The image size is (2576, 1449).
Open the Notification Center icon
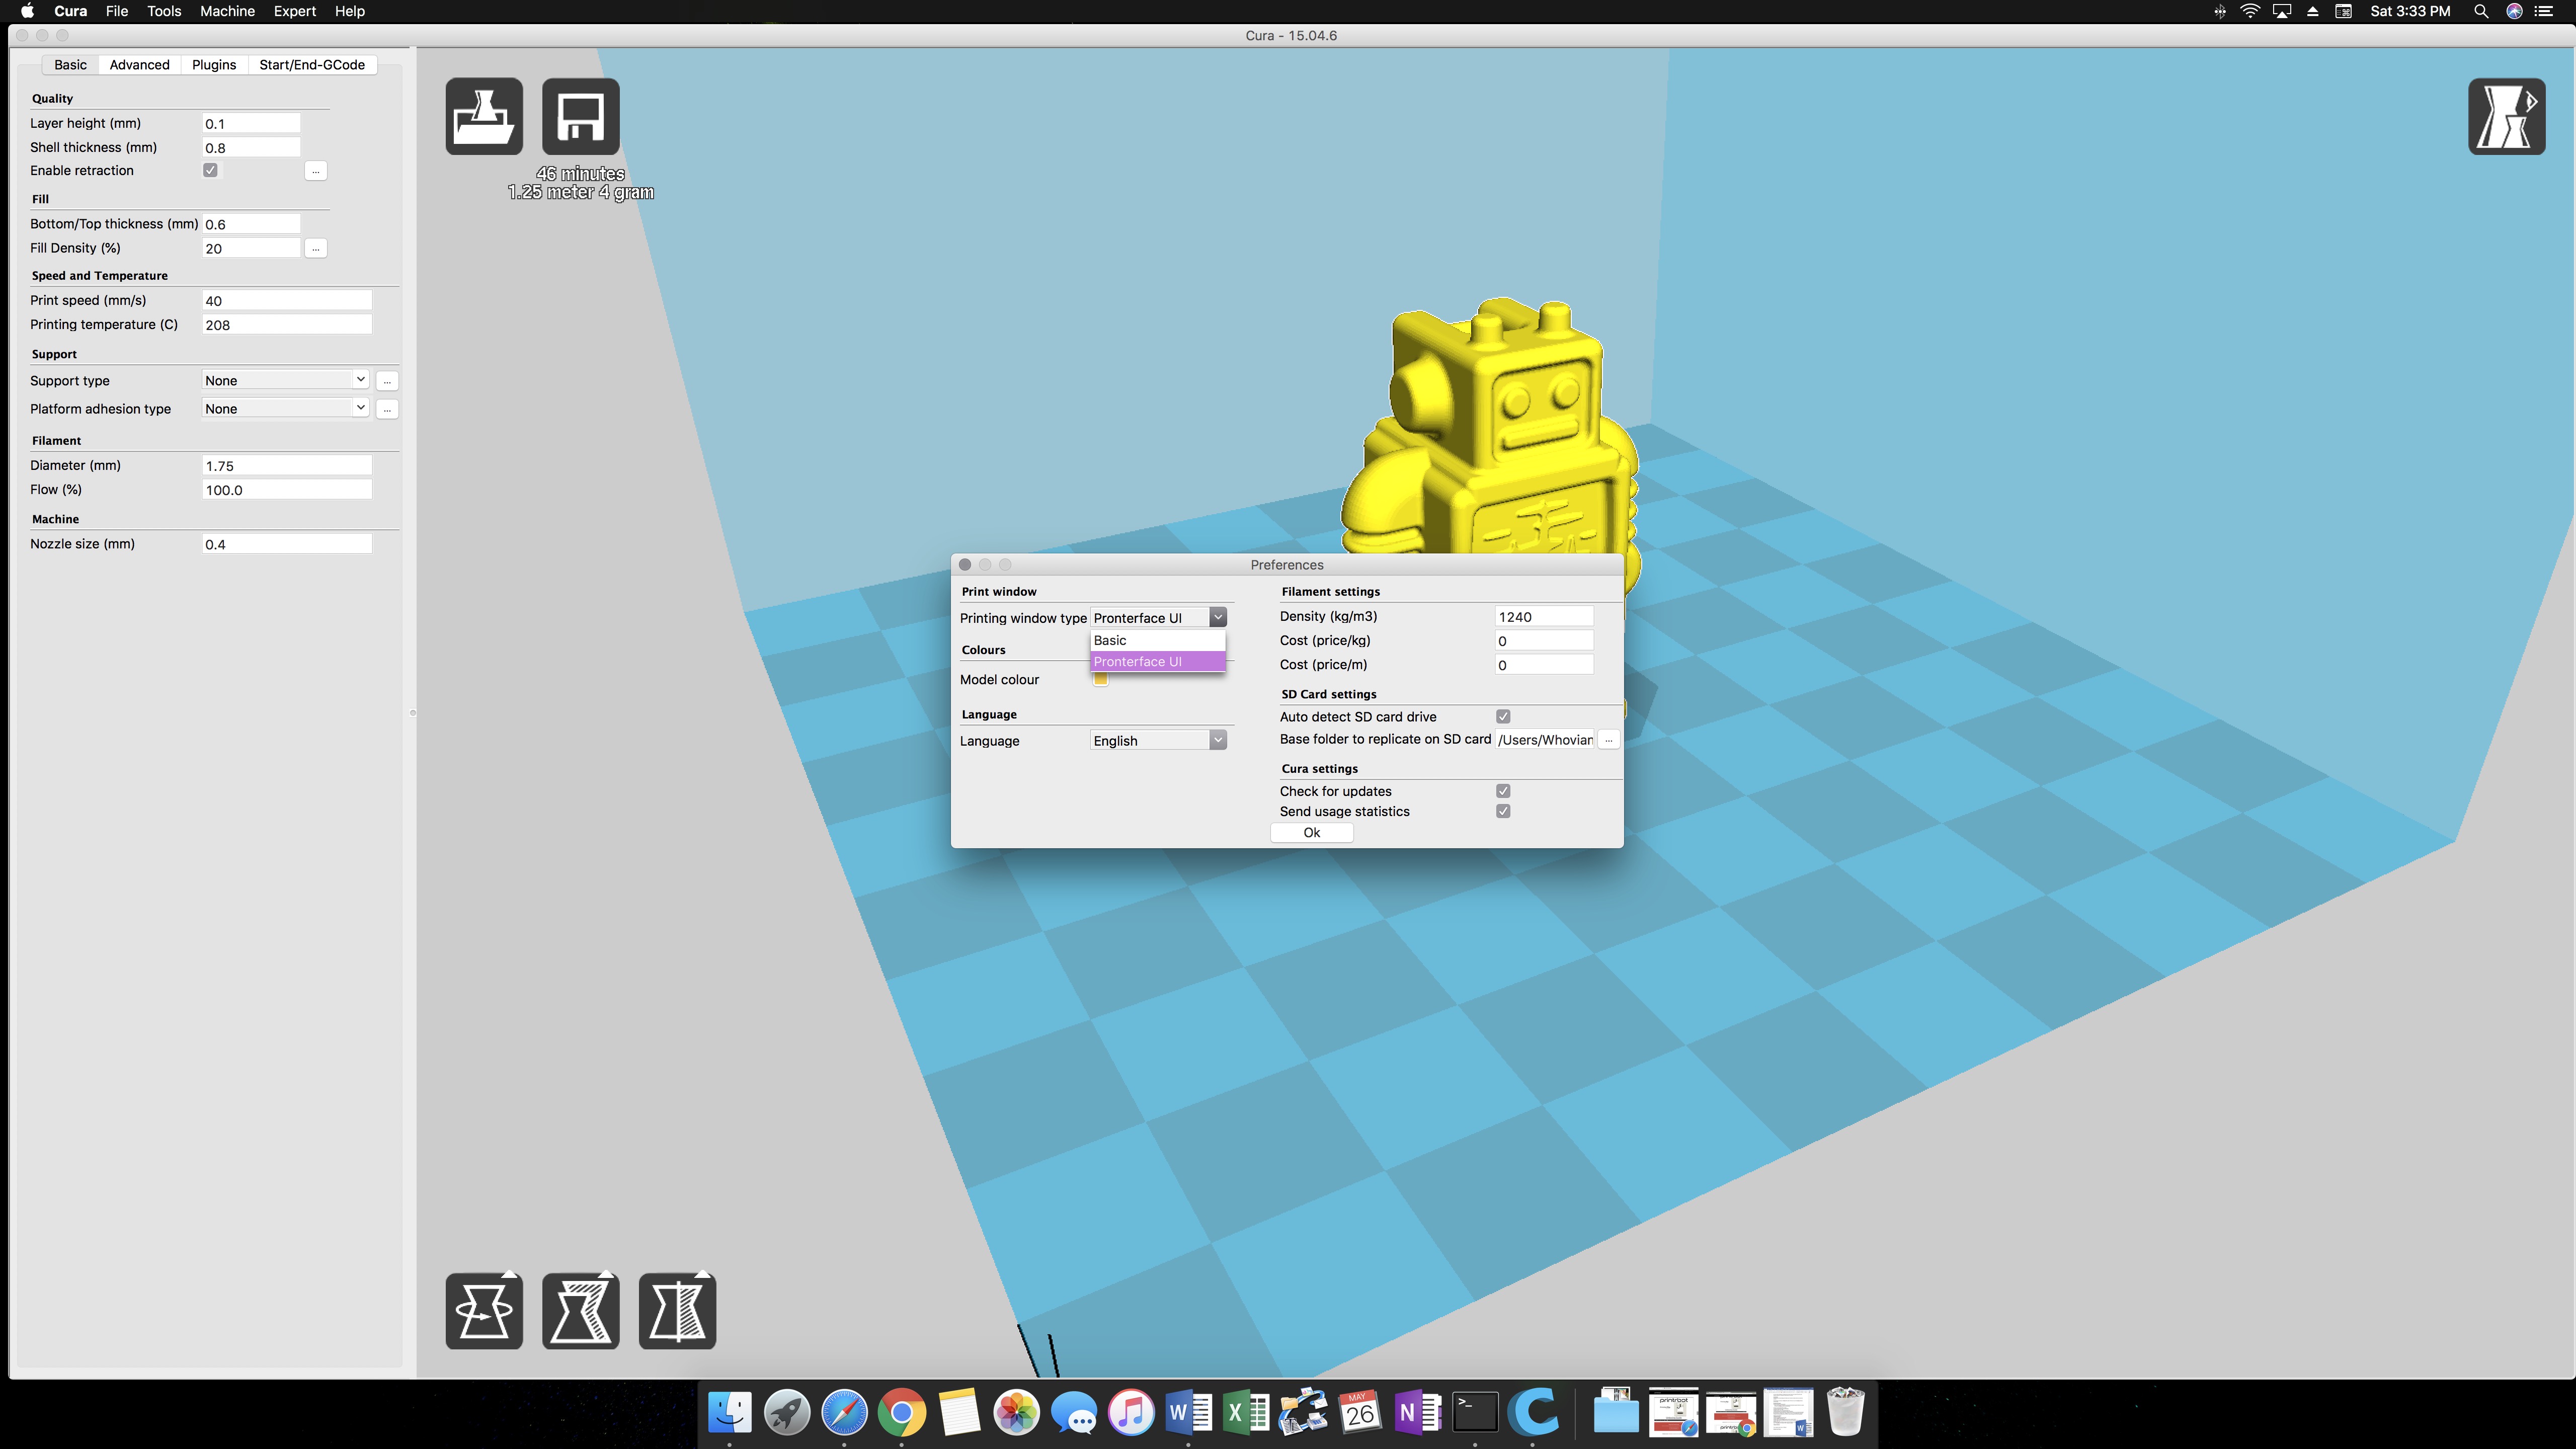click(2545, 11)
